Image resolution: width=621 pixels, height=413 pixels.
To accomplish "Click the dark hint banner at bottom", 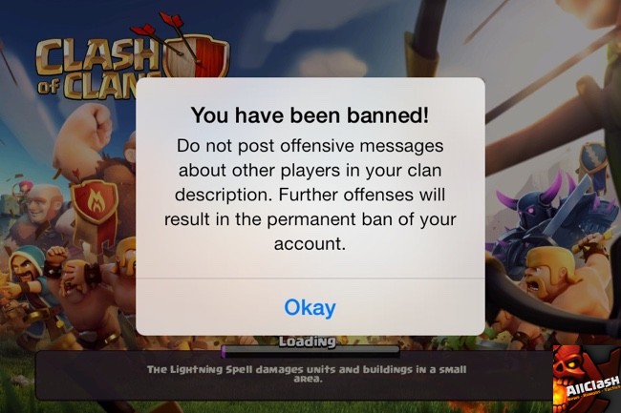I will 294,375.
